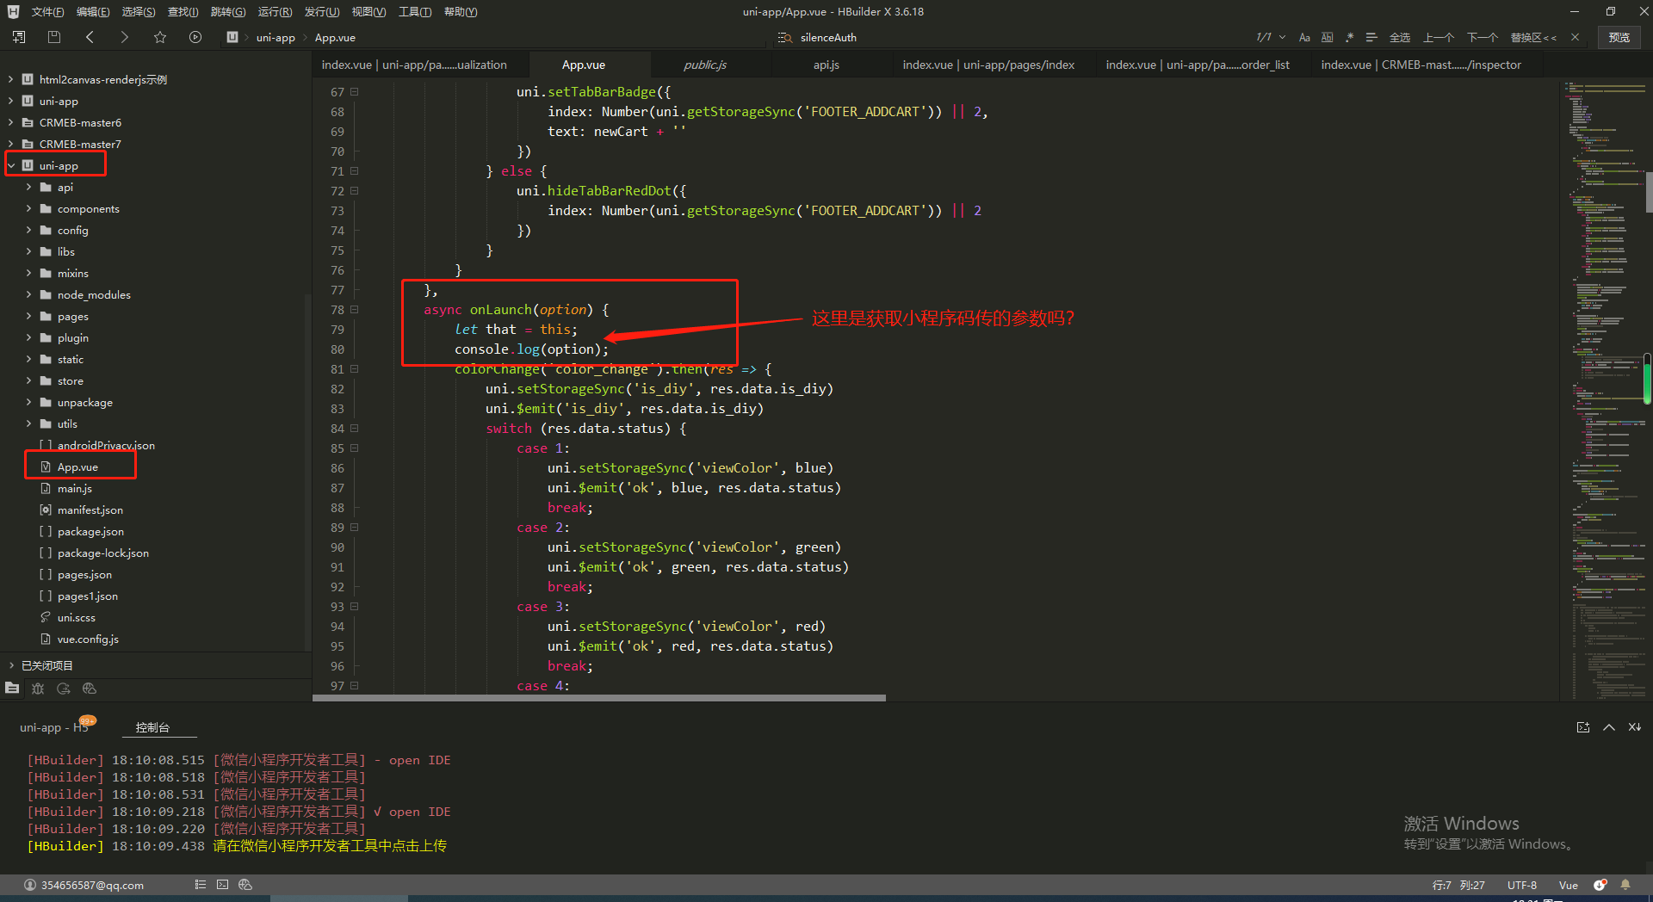The width and height of the screenshot is (1653, 902).
Task: Click the in-file search icon before silenceAuth
Action: [x=784, y=37]
